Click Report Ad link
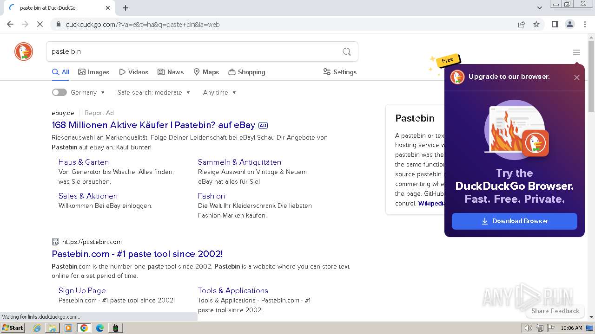The height and width of the screenshot is (334, 595). coord(99,113)
